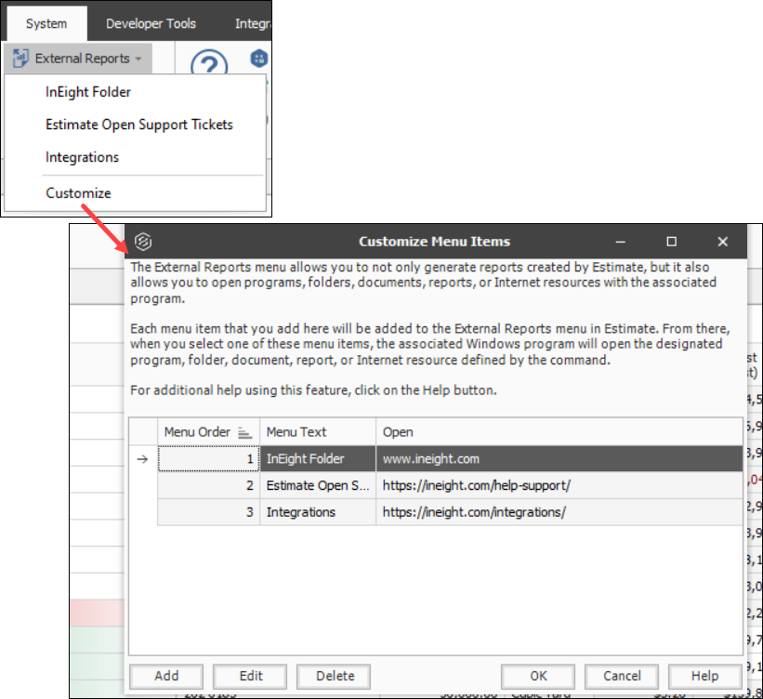Maximize the Customize Menu Items dialog

tap(671, 242)
